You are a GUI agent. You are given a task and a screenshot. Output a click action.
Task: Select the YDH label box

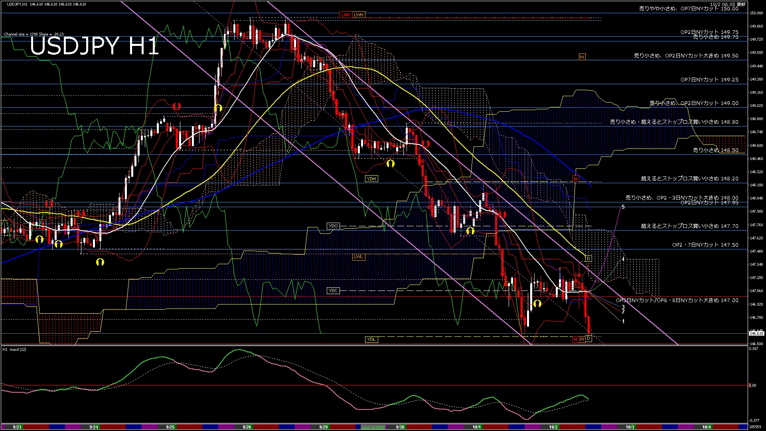371,179
